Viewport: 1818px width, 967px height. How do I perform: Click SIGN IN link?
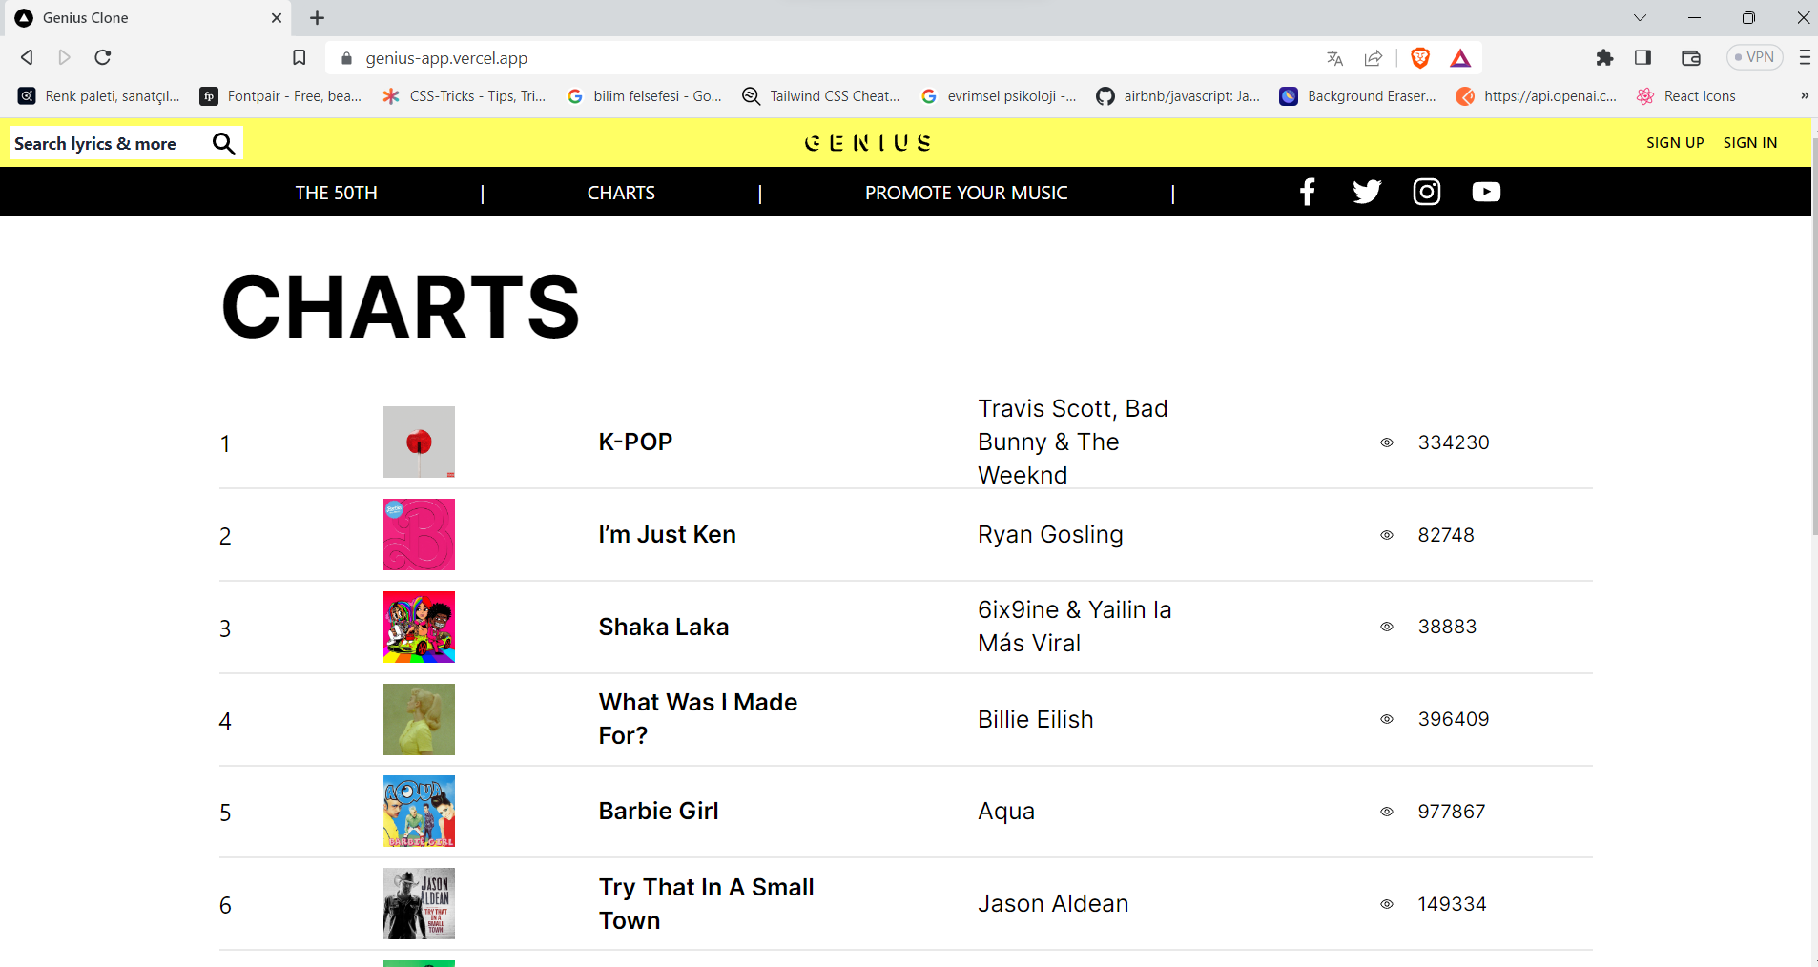coord(1750,143)
